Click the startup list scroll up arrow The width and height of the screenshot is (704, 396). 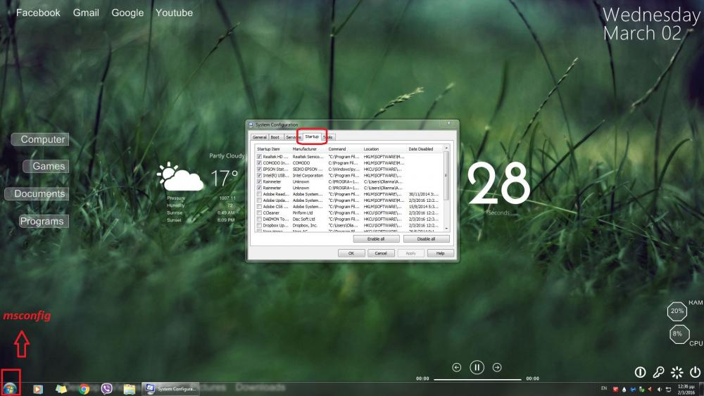tap(446, 148)
